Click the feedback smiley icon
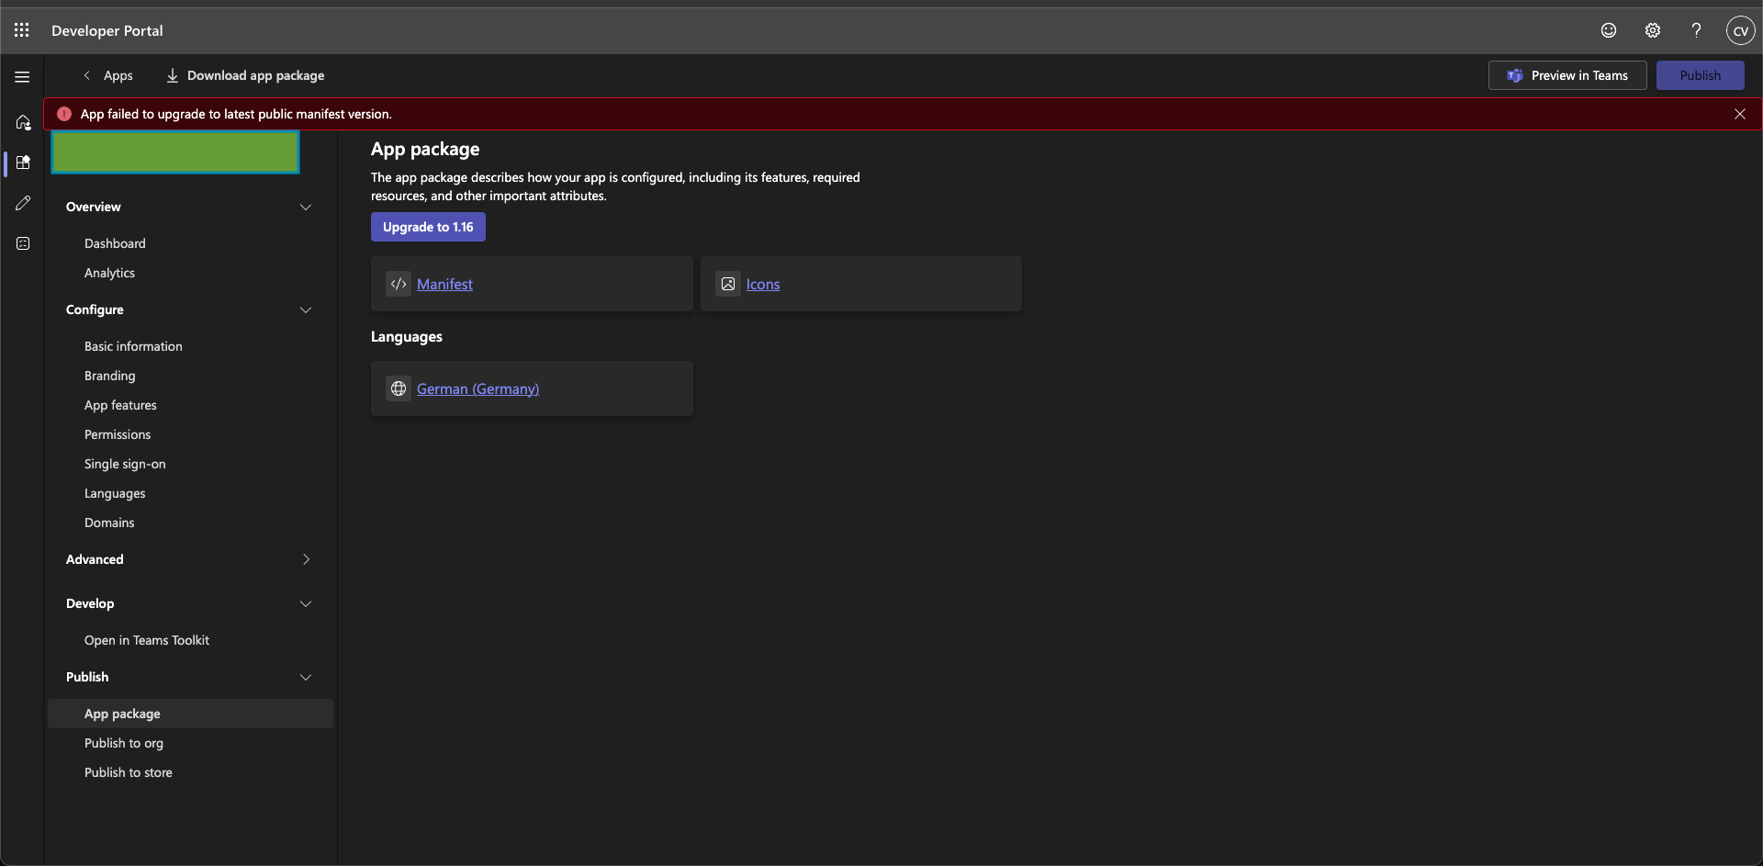 [1609, 30]
